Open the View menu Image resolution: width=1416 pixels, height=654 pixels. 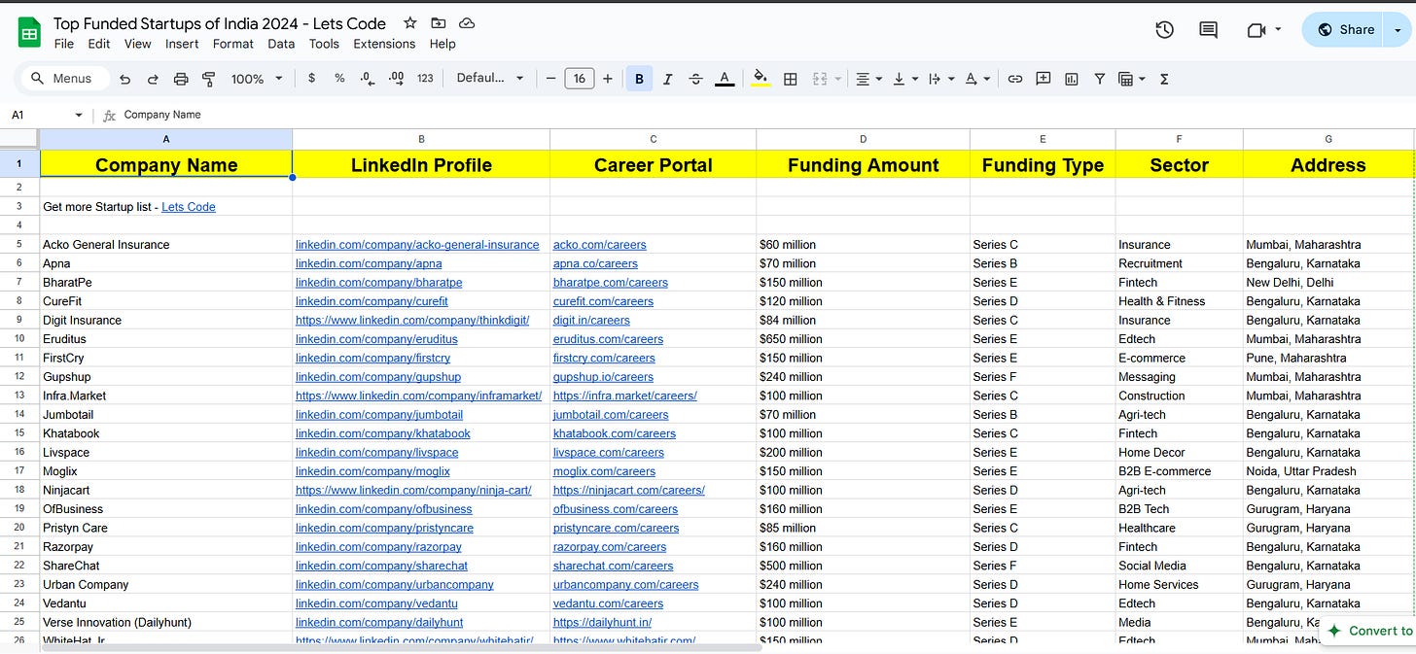click(138, 44)
